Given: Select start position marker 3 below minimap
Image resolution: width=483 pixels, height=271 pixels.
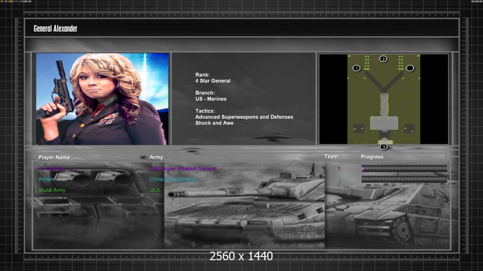Looking at the screenshot, I should coord(383,147).
